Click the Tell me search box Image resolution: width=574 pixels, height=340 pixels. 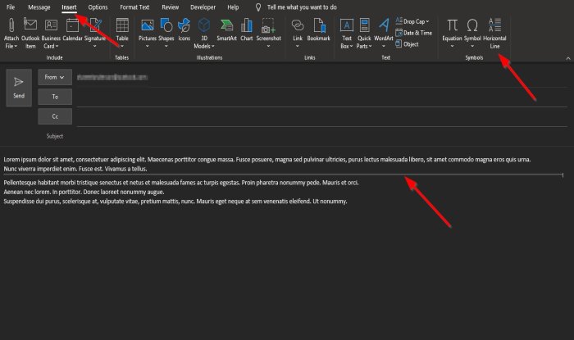pyautogui.click(x=302, y=7)
